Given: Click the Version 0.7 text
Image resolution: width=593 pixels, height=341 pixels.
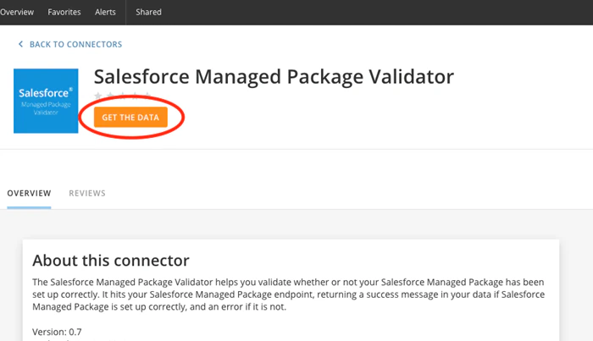Looking at the screenshot, I should coord(57,332).
